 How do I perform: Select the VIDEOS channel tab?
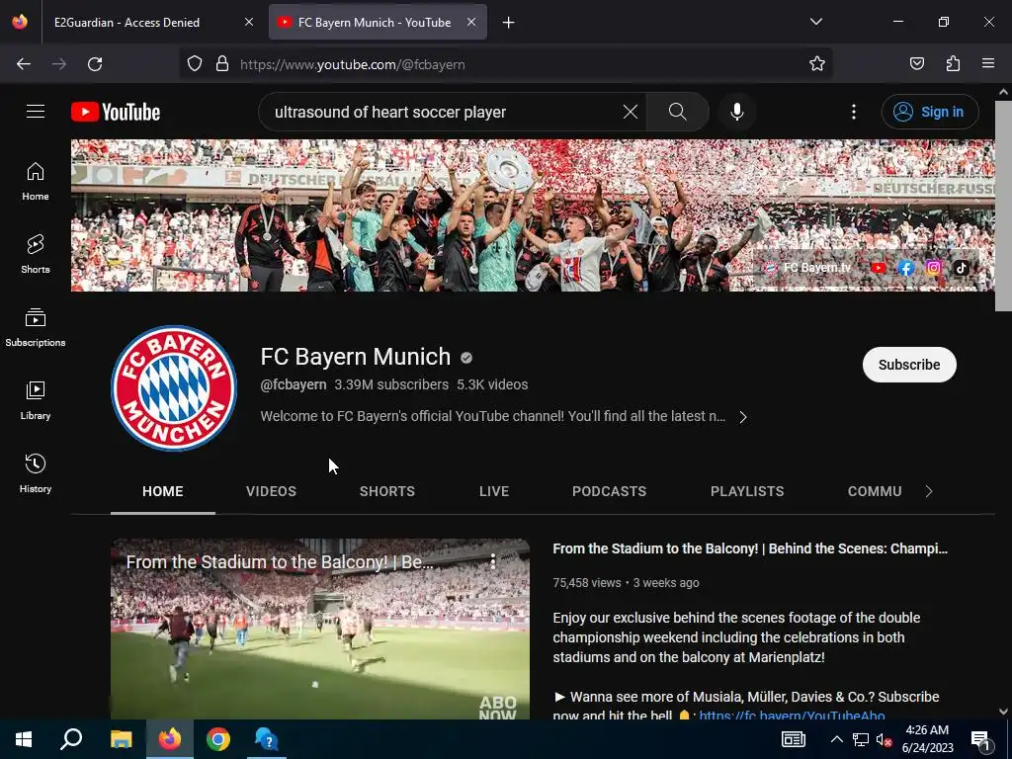tap(271, 491)
